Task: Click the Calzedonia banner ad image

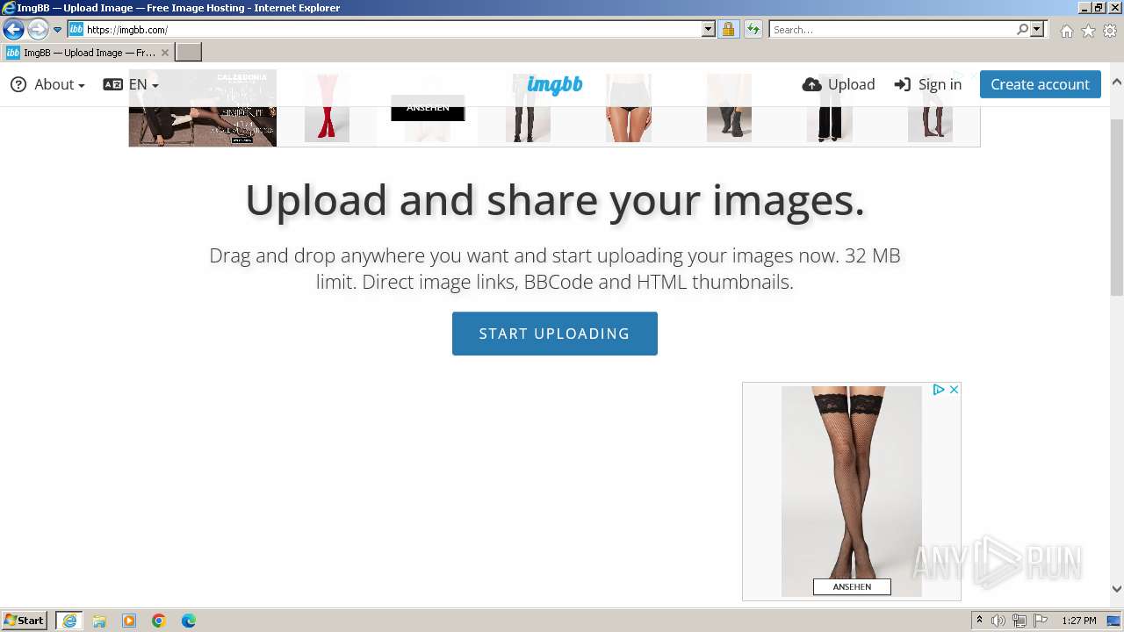Action: click(203, 108)
